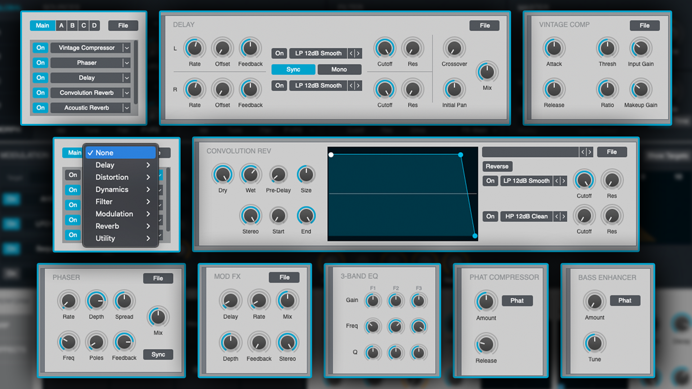
Task: Open the HP 12dB Clean dropdown in Convolution Rev
Action: [x=527, y=216]
